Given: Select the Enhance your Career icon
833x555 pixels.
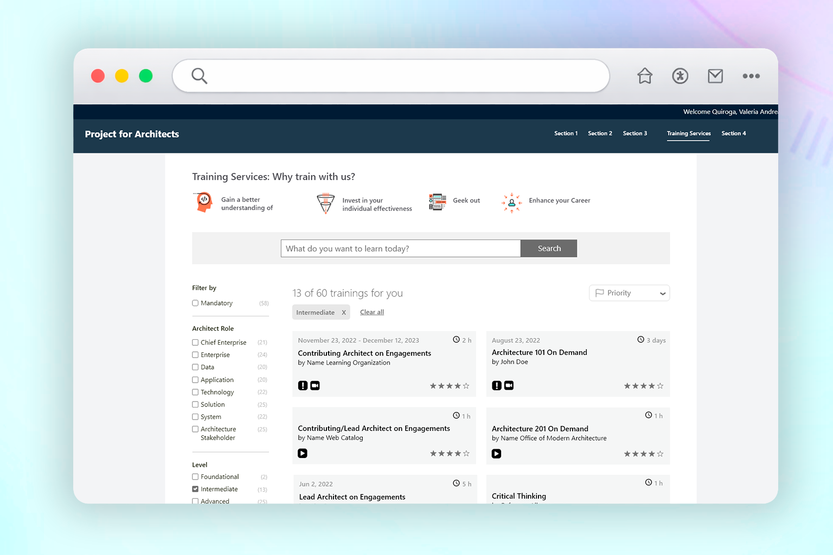Looking at the screenshot, I should (x=511, y=203).
